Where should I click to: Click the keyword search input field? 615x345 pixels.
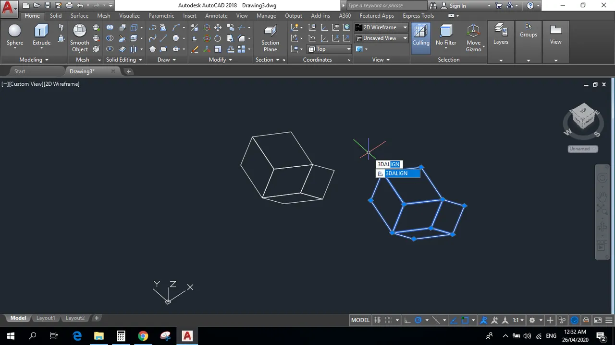386,6
